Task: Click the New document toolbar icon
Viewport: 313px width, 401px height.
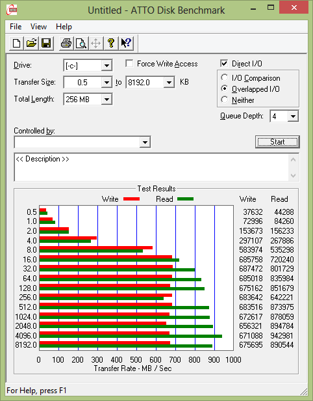Action: tap(17, 43)
